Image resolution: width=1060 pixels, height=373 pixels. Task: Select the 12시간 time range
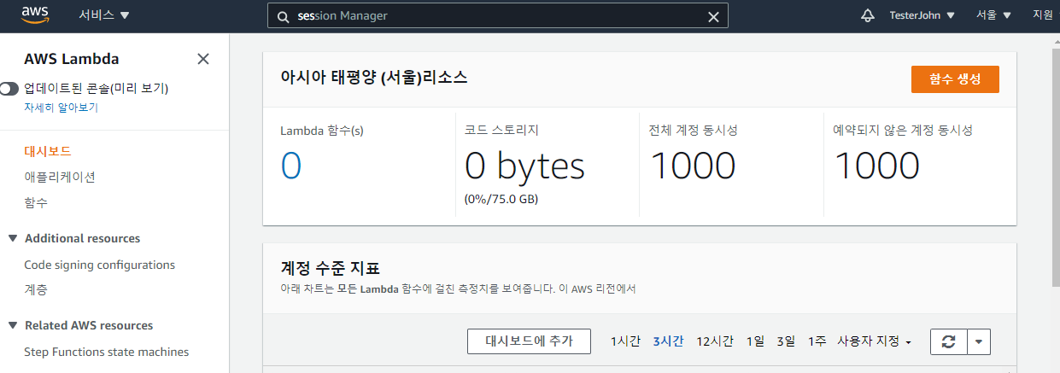715,341
